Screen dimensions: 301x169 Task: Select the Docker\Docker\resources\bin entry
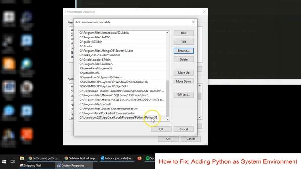pyautogui.click(x=122, y=108)
